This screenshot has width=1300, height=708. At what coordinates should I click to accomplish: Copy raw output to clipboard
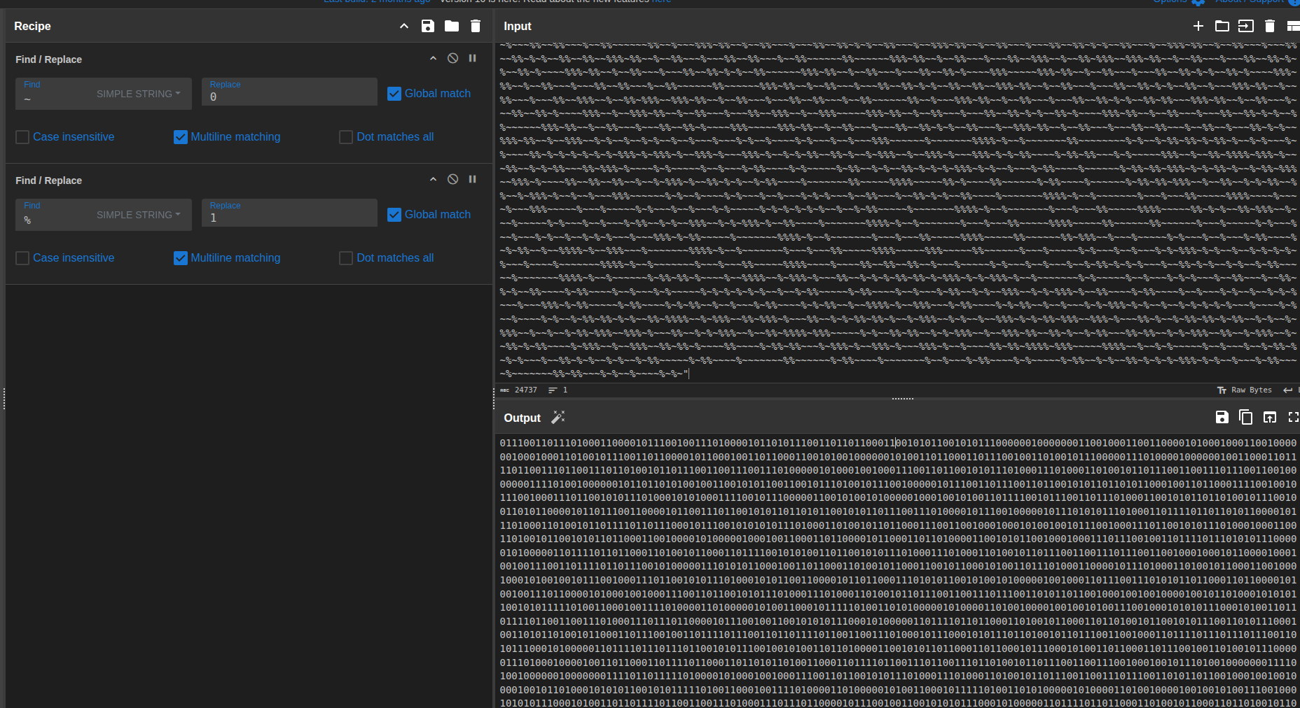pyautogui.click(x=1246, y=417)
